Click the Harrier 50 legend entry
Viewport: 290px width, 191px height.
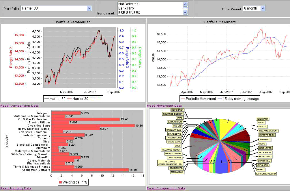coord(55,99)
